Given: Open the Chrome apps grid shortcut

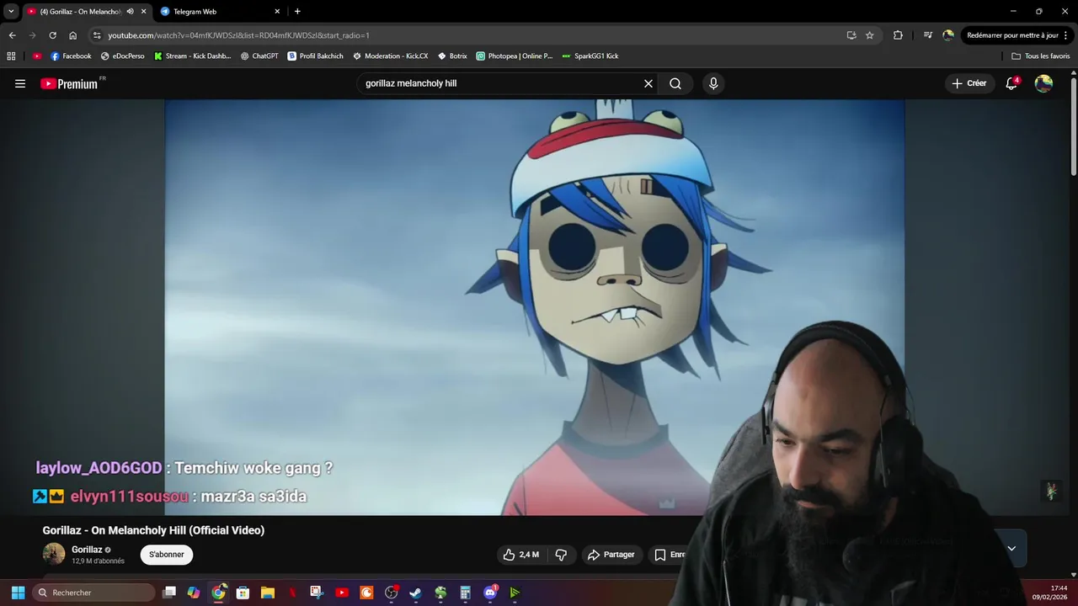Looking at the screenshot, I should [11, 56].
